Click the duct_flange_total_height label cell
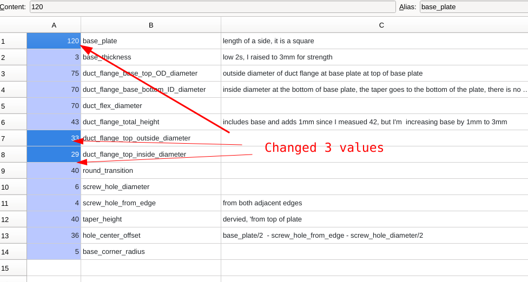 pos(151,122)
